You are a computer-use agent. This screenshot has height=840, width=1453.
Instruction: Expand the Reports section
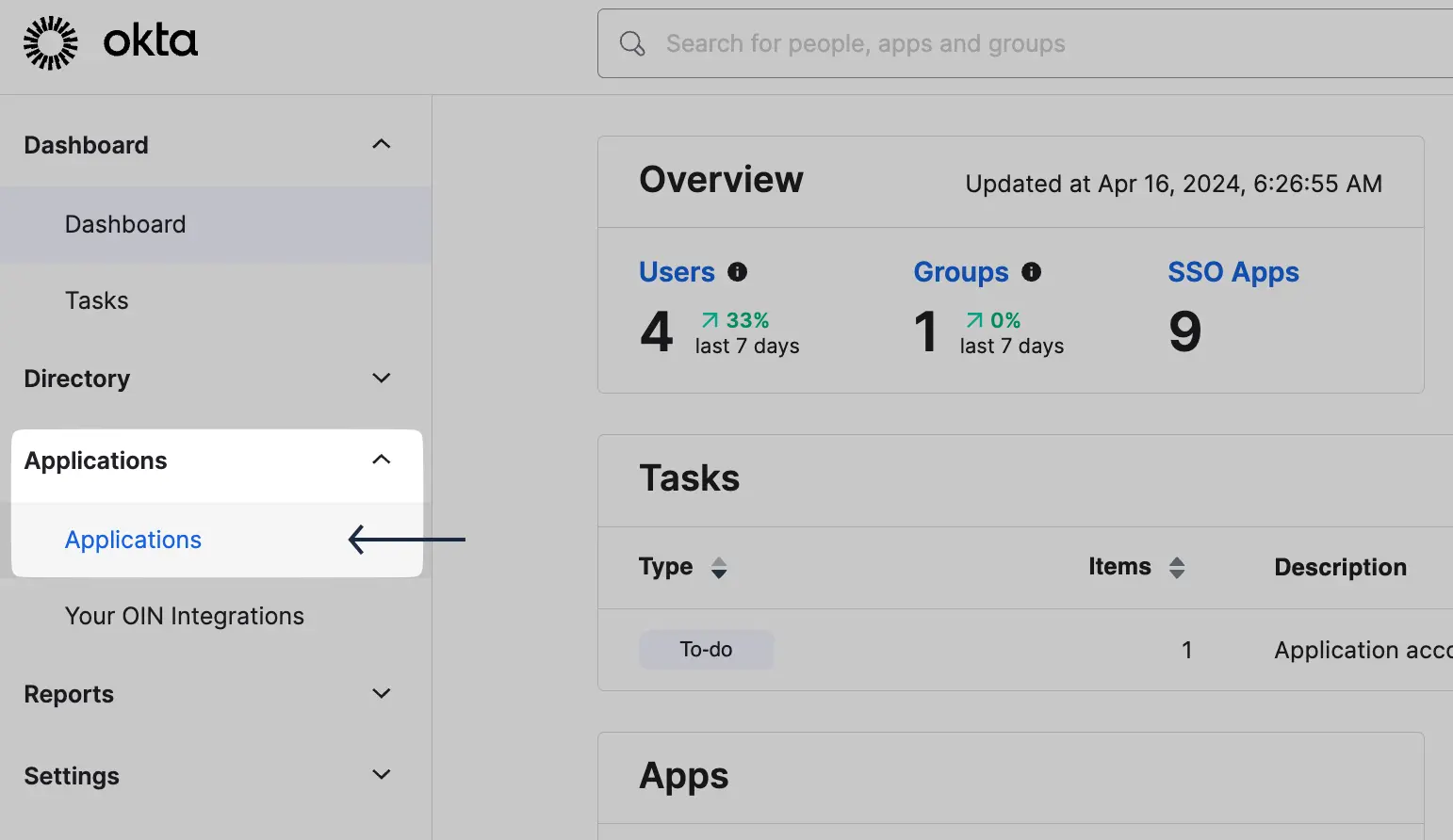381,693
